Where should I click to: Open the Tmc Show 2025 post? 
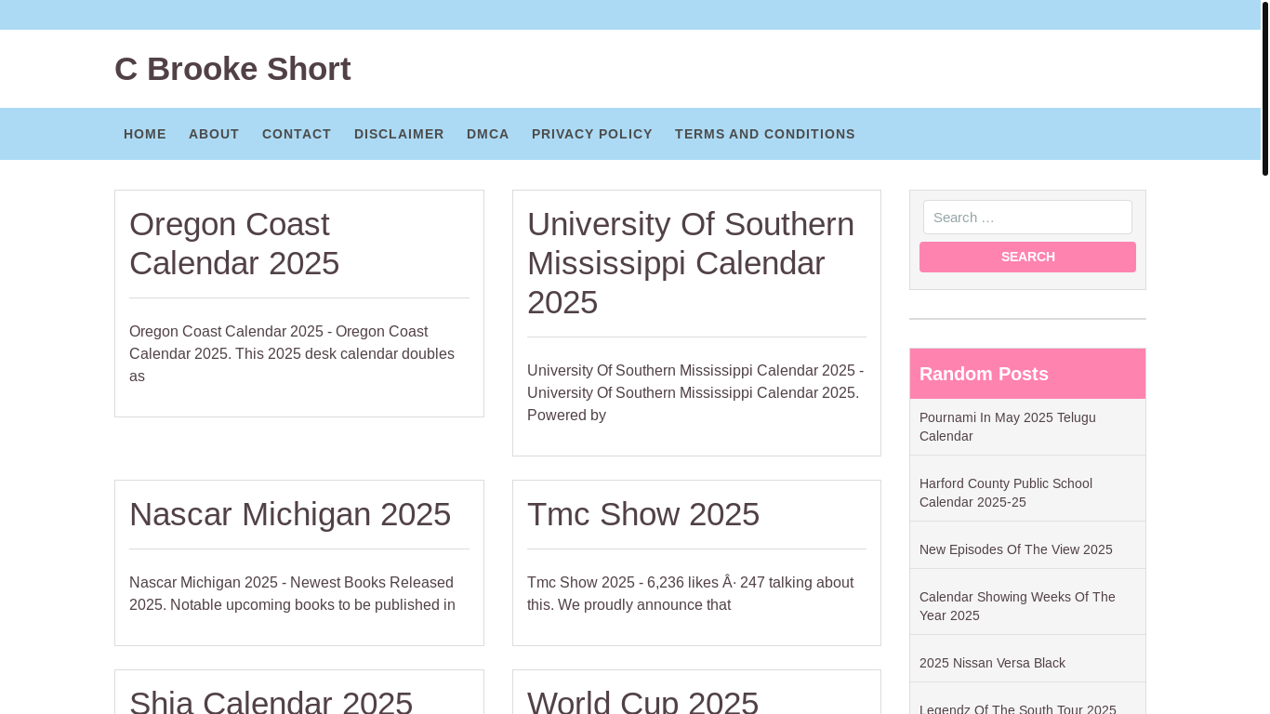tap(643, 514)
